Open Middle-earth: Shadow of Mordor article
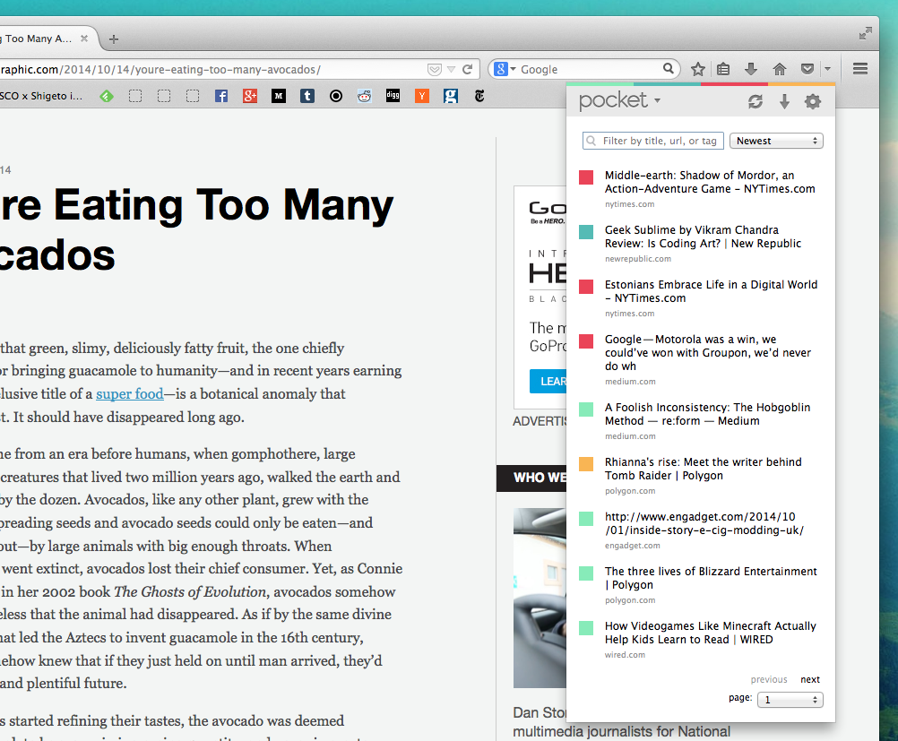 tap(710, 182)
